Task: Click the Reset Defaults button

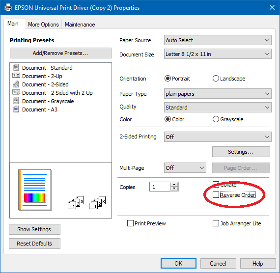Action: [34, 244]
